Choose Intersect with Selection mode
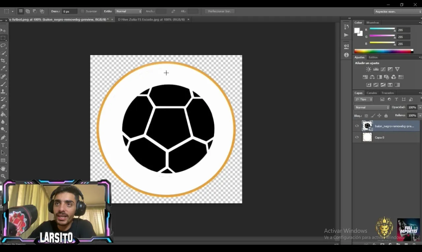This screenshot has height=252, width=422. (x=42, y=11)
